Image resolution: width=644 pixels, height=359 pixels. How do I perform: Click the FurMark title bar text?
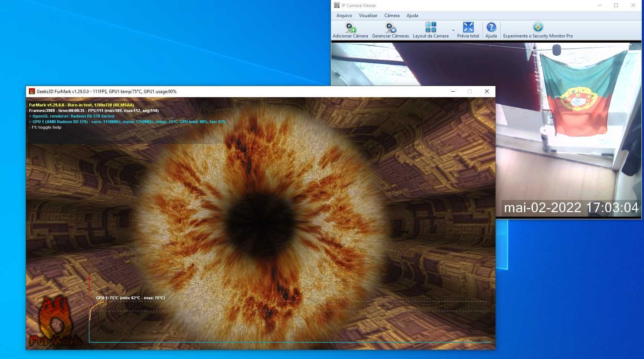[x=107, y=92]
